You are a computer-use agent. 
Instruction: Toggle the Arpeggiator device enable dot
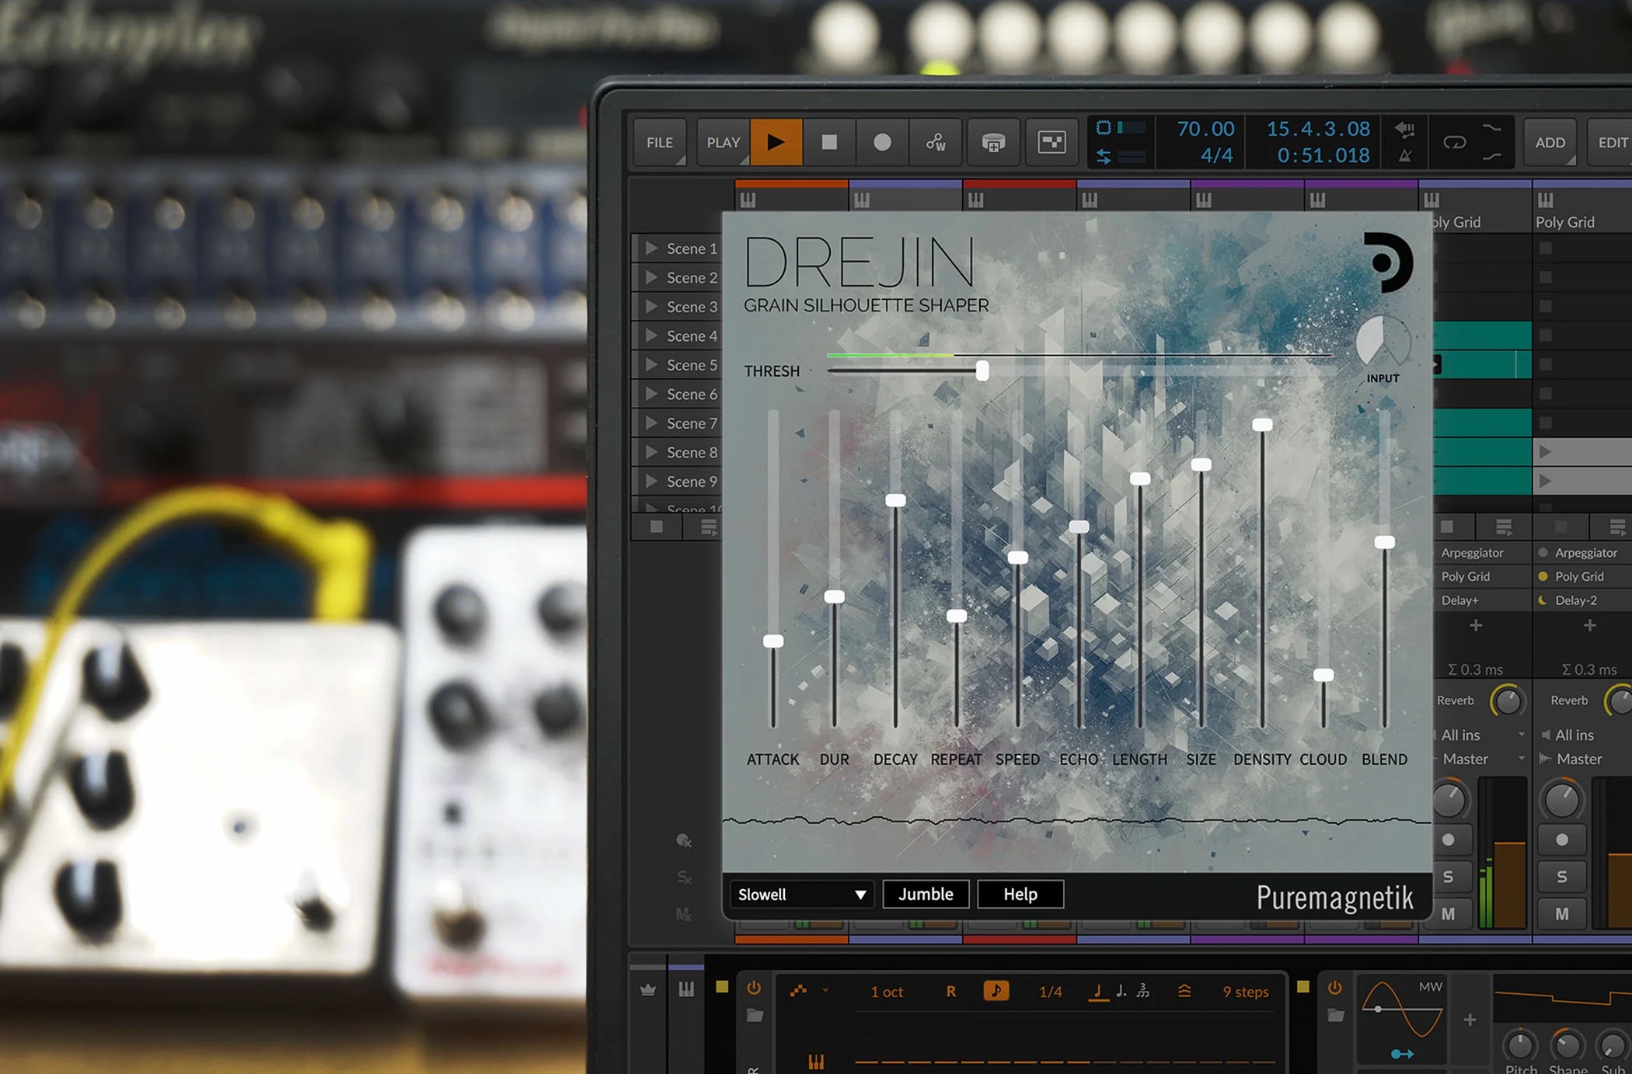pyautogui.click(x=1543, y=553)
